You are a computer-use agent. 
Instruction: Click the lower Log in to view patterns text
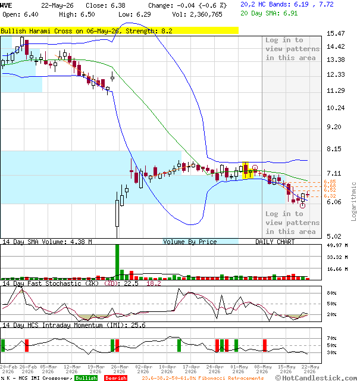[292, 223]
